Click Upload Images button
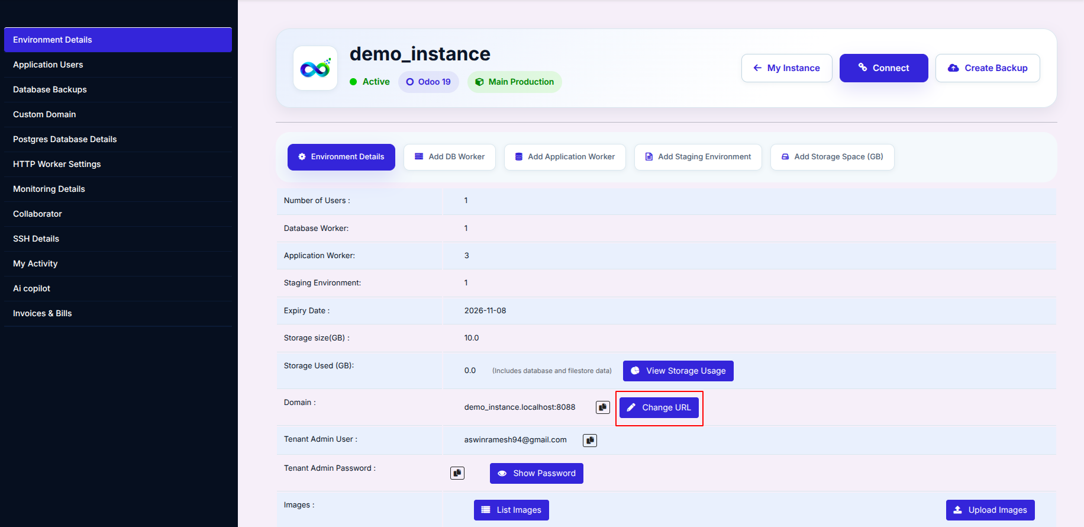 [x=991, y=510]
